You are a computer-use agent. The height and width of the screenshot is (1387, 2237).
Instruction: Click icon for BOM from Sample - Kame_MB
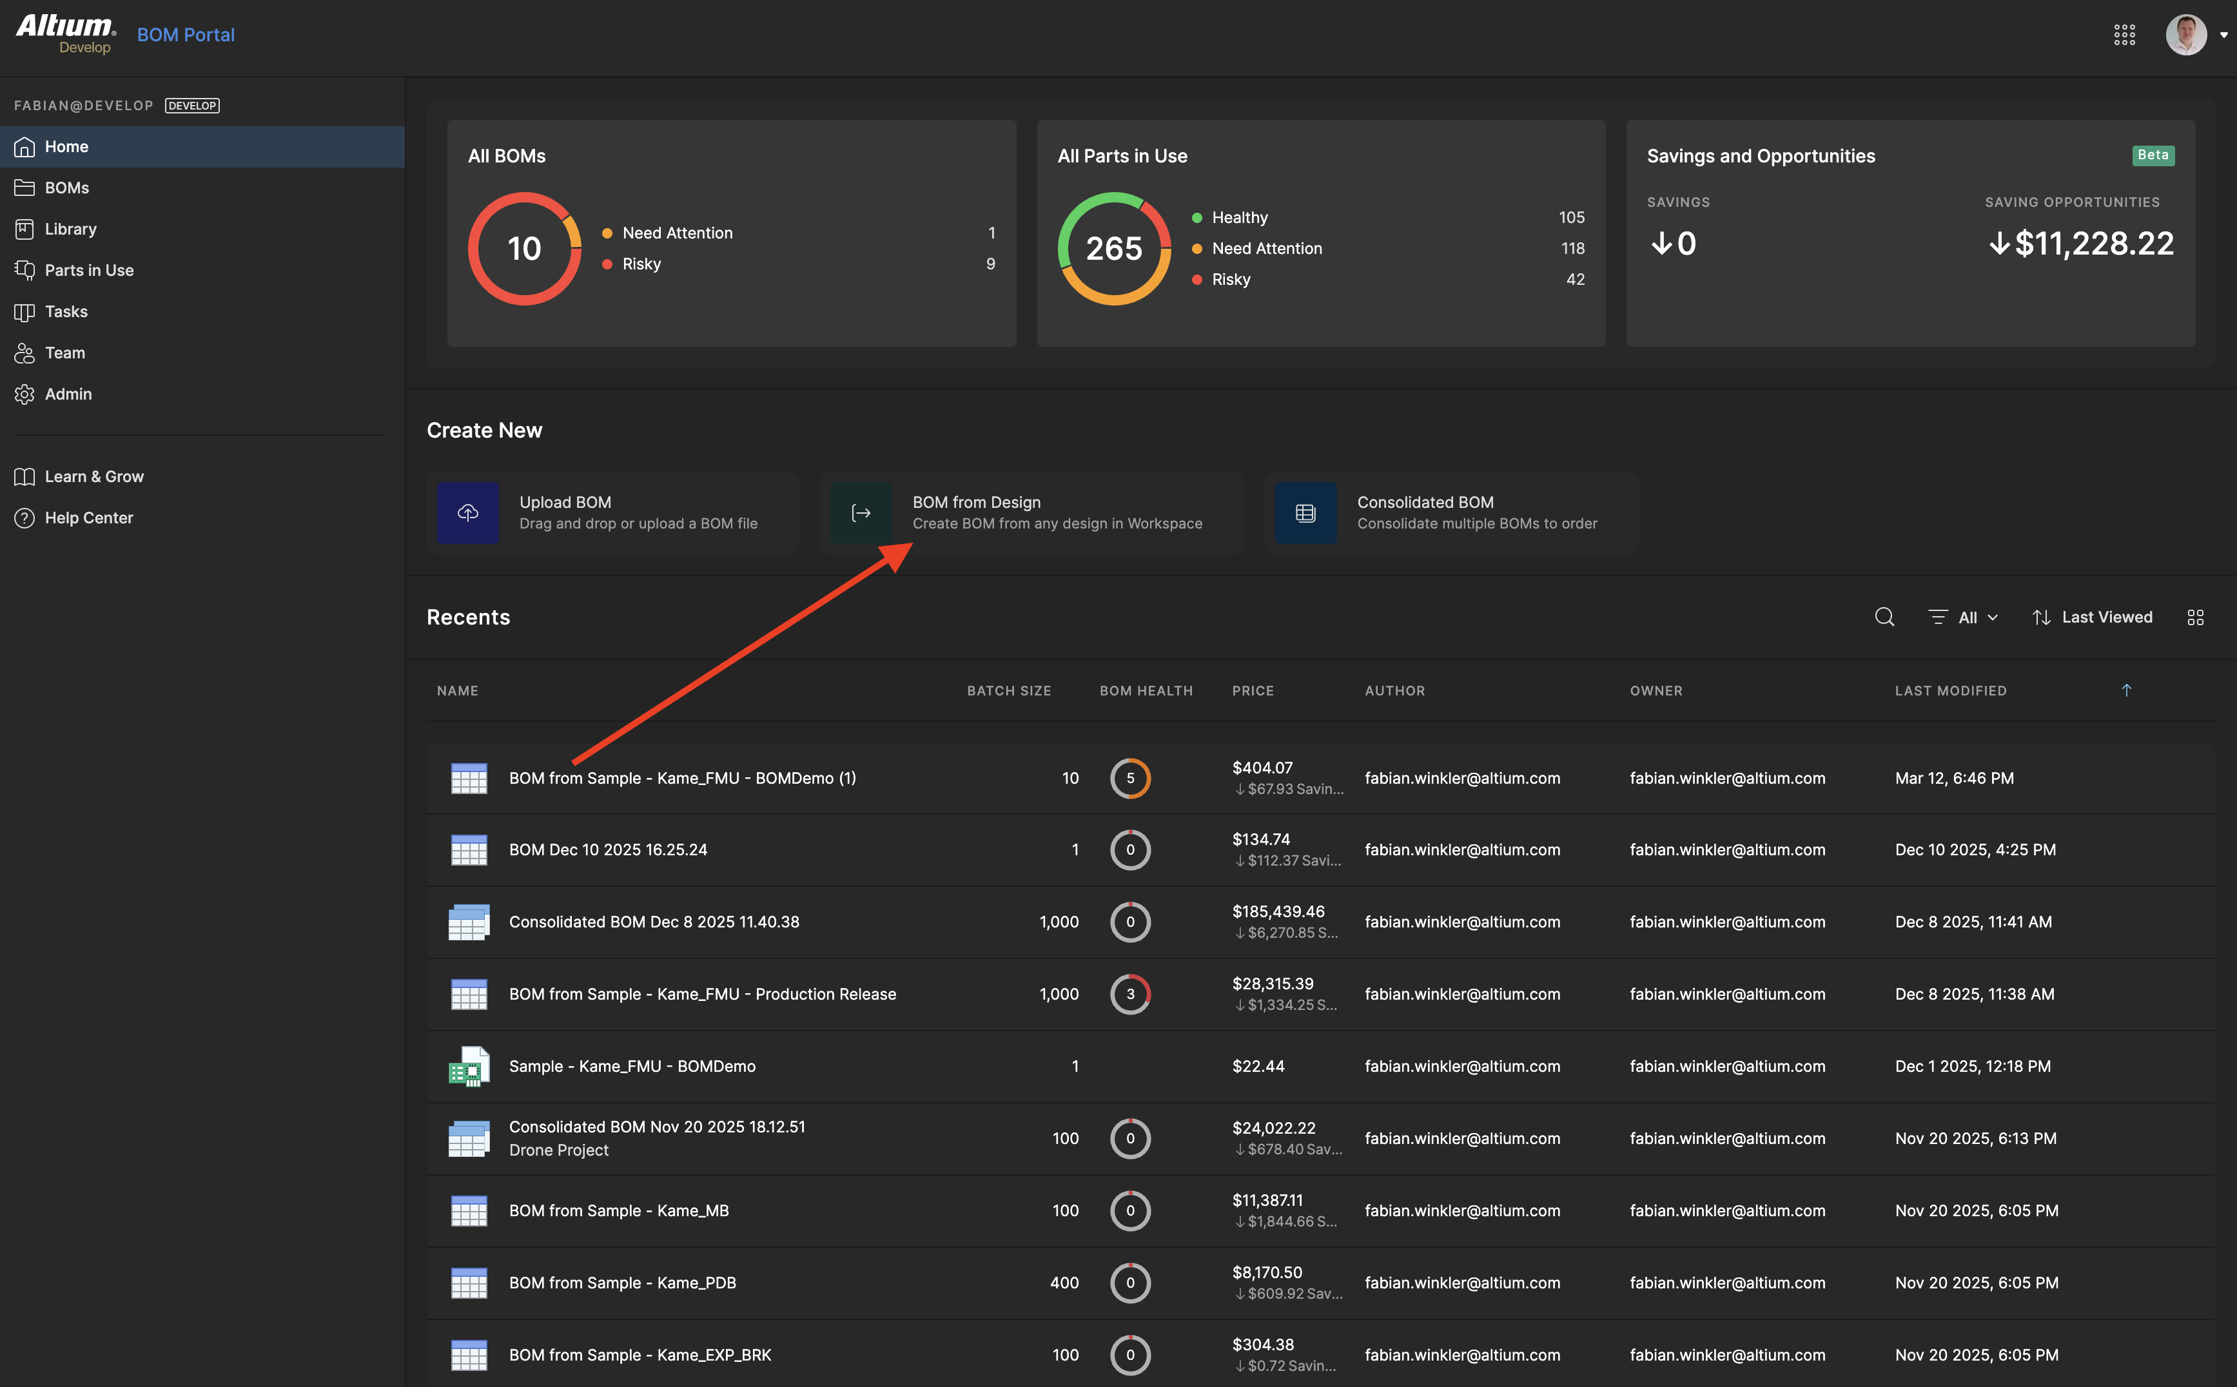tap(469, 1211)
